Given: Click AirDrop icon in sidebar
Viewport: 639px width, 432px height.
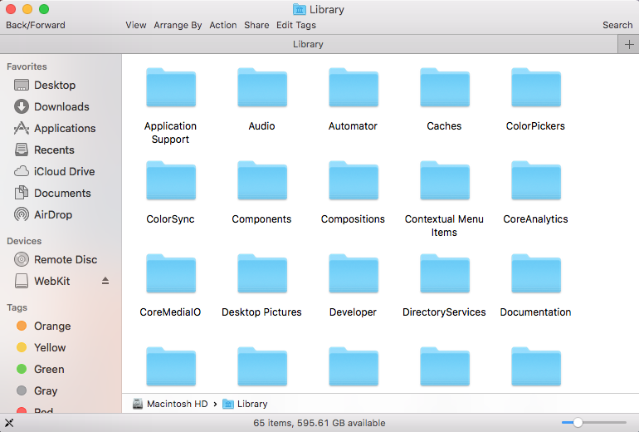Looking at the screenshot, I should click(x=22, y=214).
